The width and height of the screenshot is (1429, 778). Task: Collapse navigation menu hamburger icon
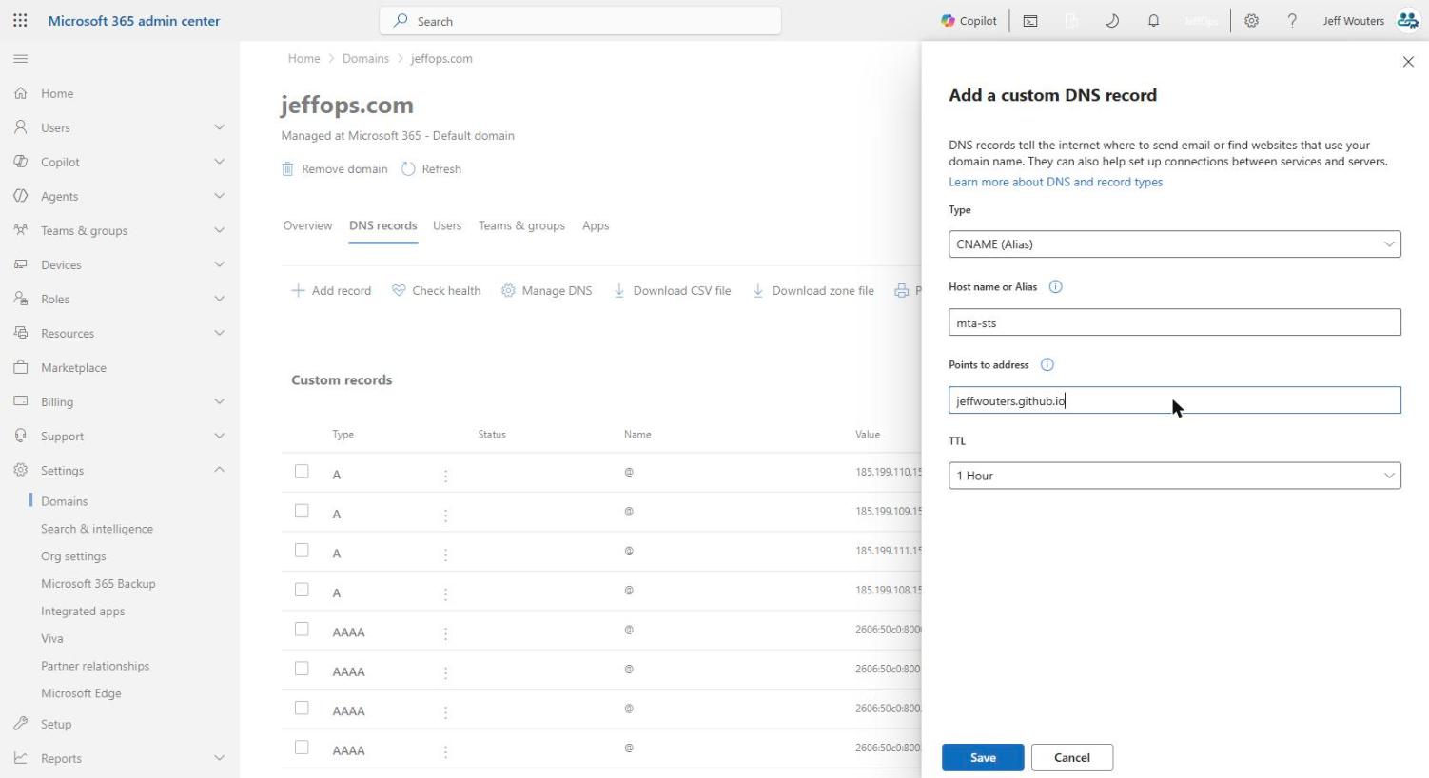(20, 59)
